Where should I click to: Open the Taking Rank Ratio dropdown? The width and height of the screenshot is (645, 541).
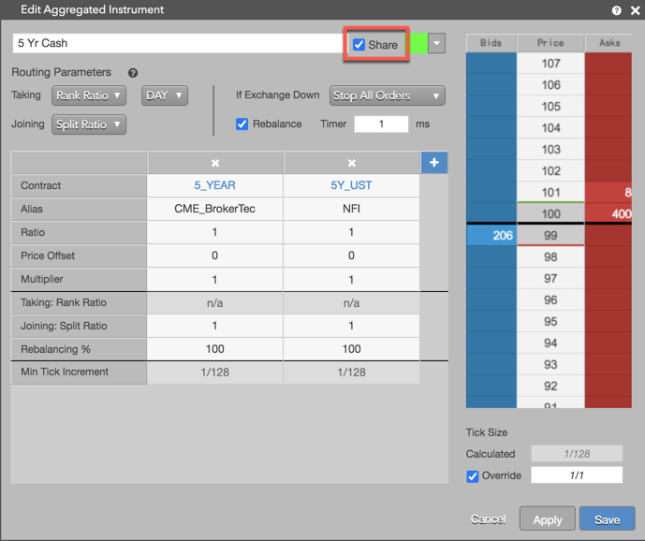88,95
